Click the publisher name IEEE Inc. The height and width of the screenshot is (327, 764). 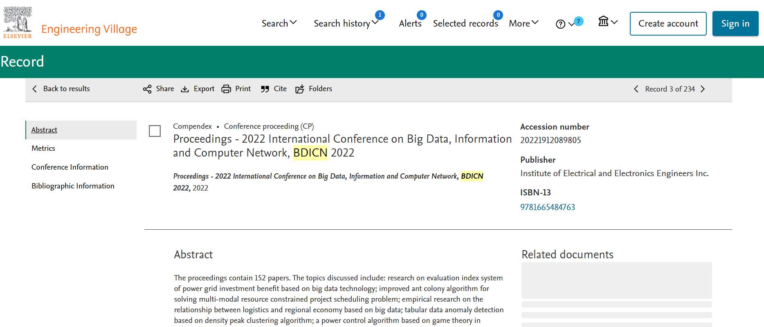pos(614,173)
